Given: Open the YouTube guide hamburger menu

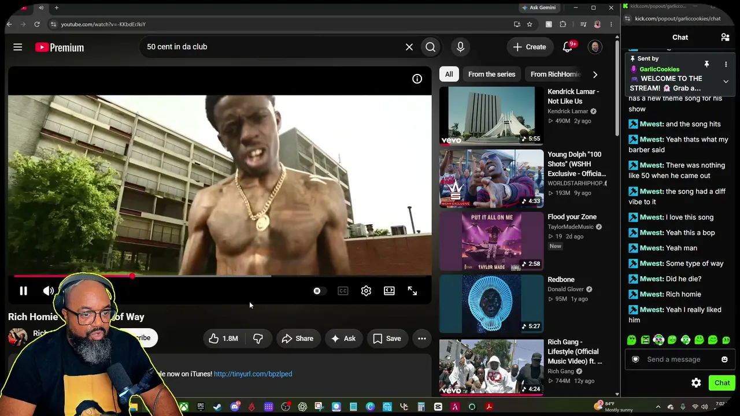Looking at the screenshot, I should (18, 47).
